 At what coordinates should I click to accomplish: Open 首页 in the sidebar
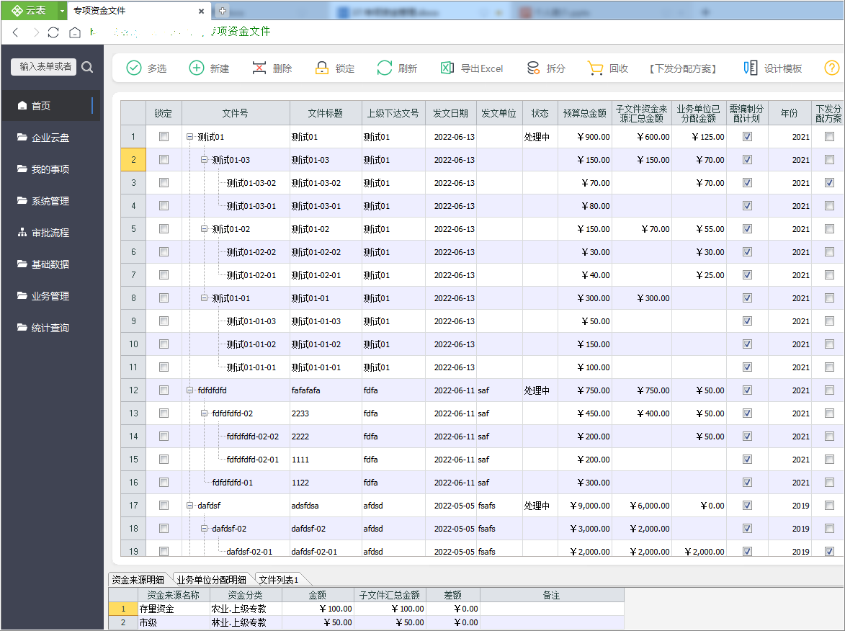51,106
